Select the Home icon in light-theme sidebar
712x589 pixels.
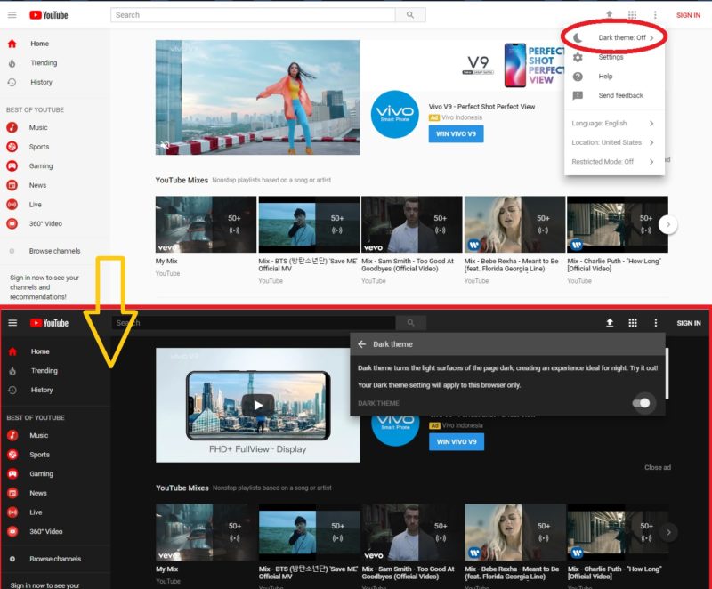coord(12,44)
